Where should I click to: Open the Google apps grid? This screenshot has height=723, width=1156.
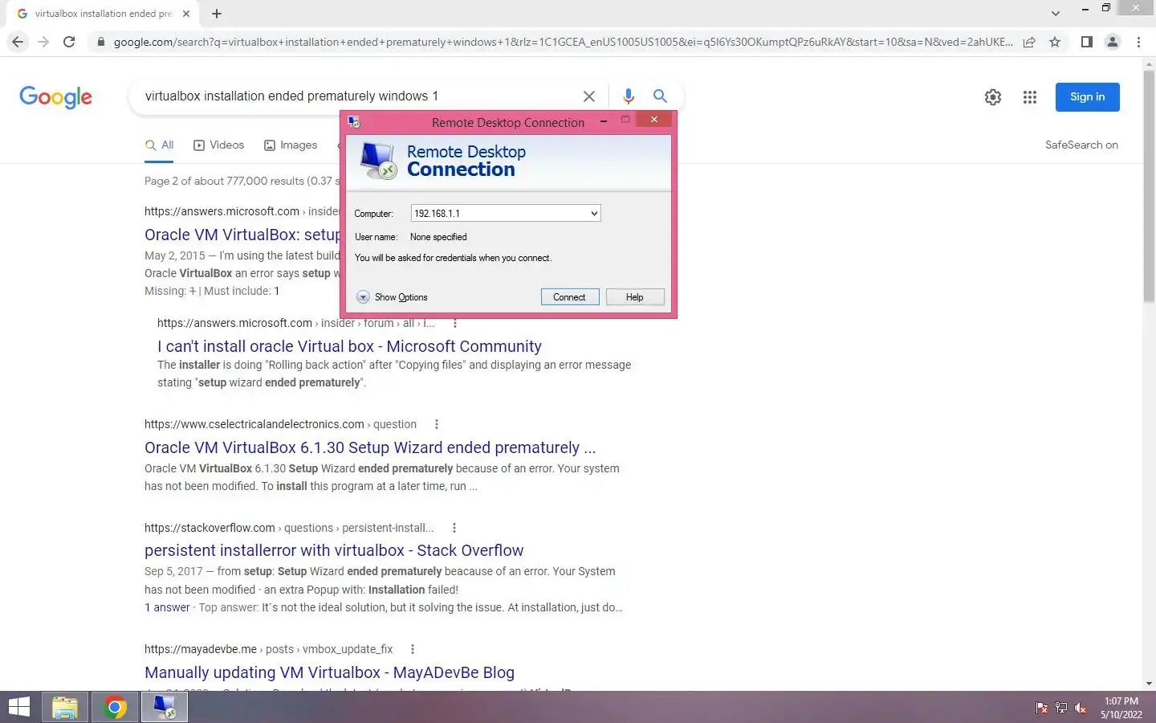1030,97
